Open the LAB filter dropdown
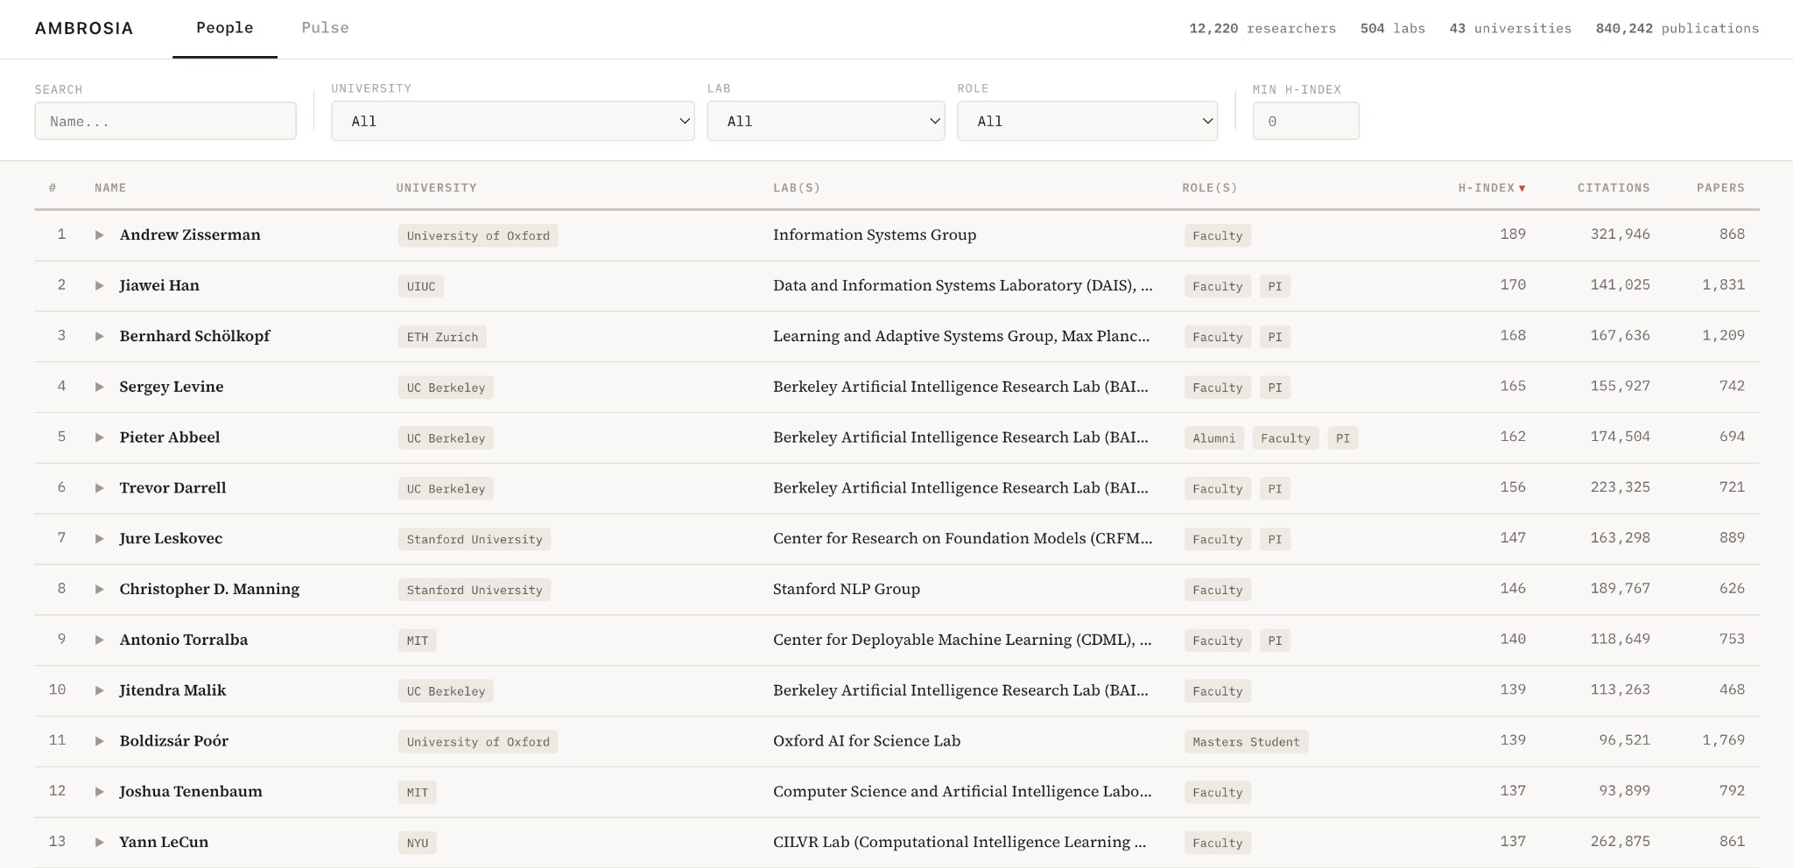This screenshot has width=1793, height=868. (x=825, y=121)
